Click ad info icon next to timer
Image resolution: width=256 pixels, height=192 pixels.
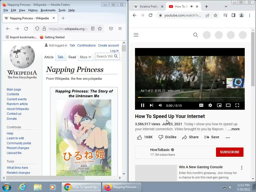click(163, 91)
